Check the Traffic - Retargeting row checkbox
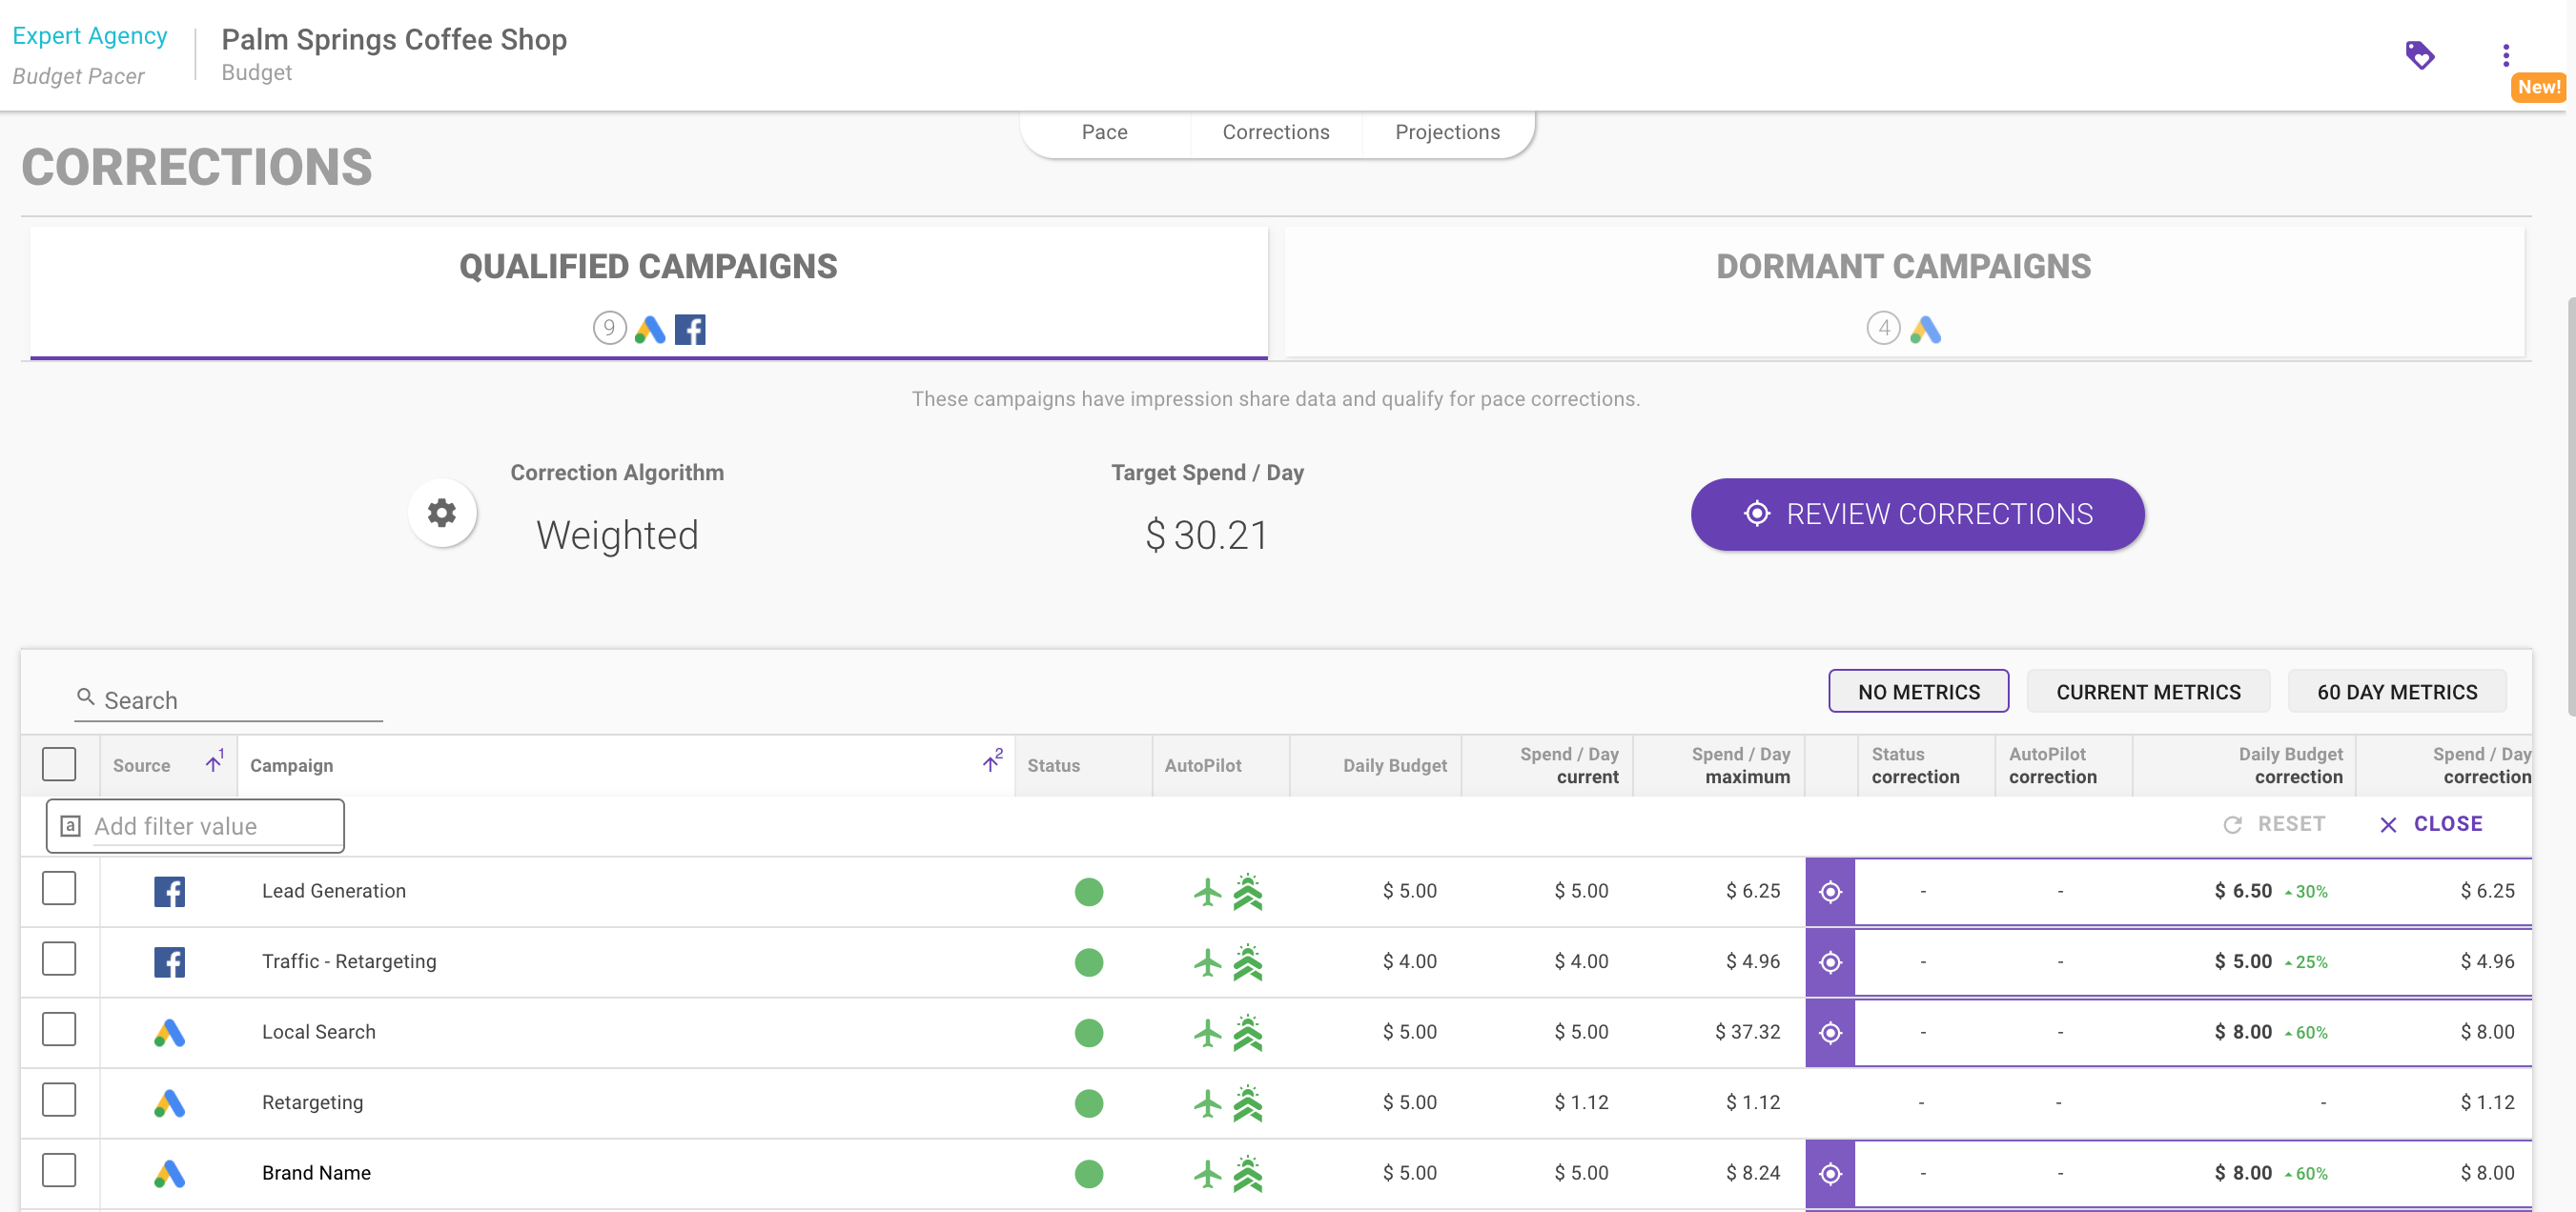Viewport: 2576px width, 1212px height. coord(59,959)
